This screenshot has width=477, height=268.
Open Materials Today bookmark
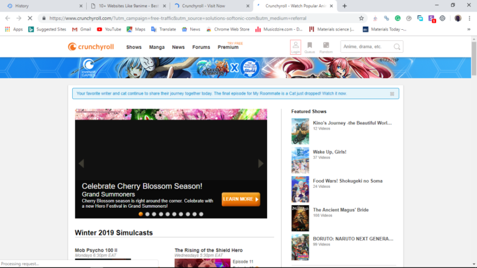click(x=384, y=29)
